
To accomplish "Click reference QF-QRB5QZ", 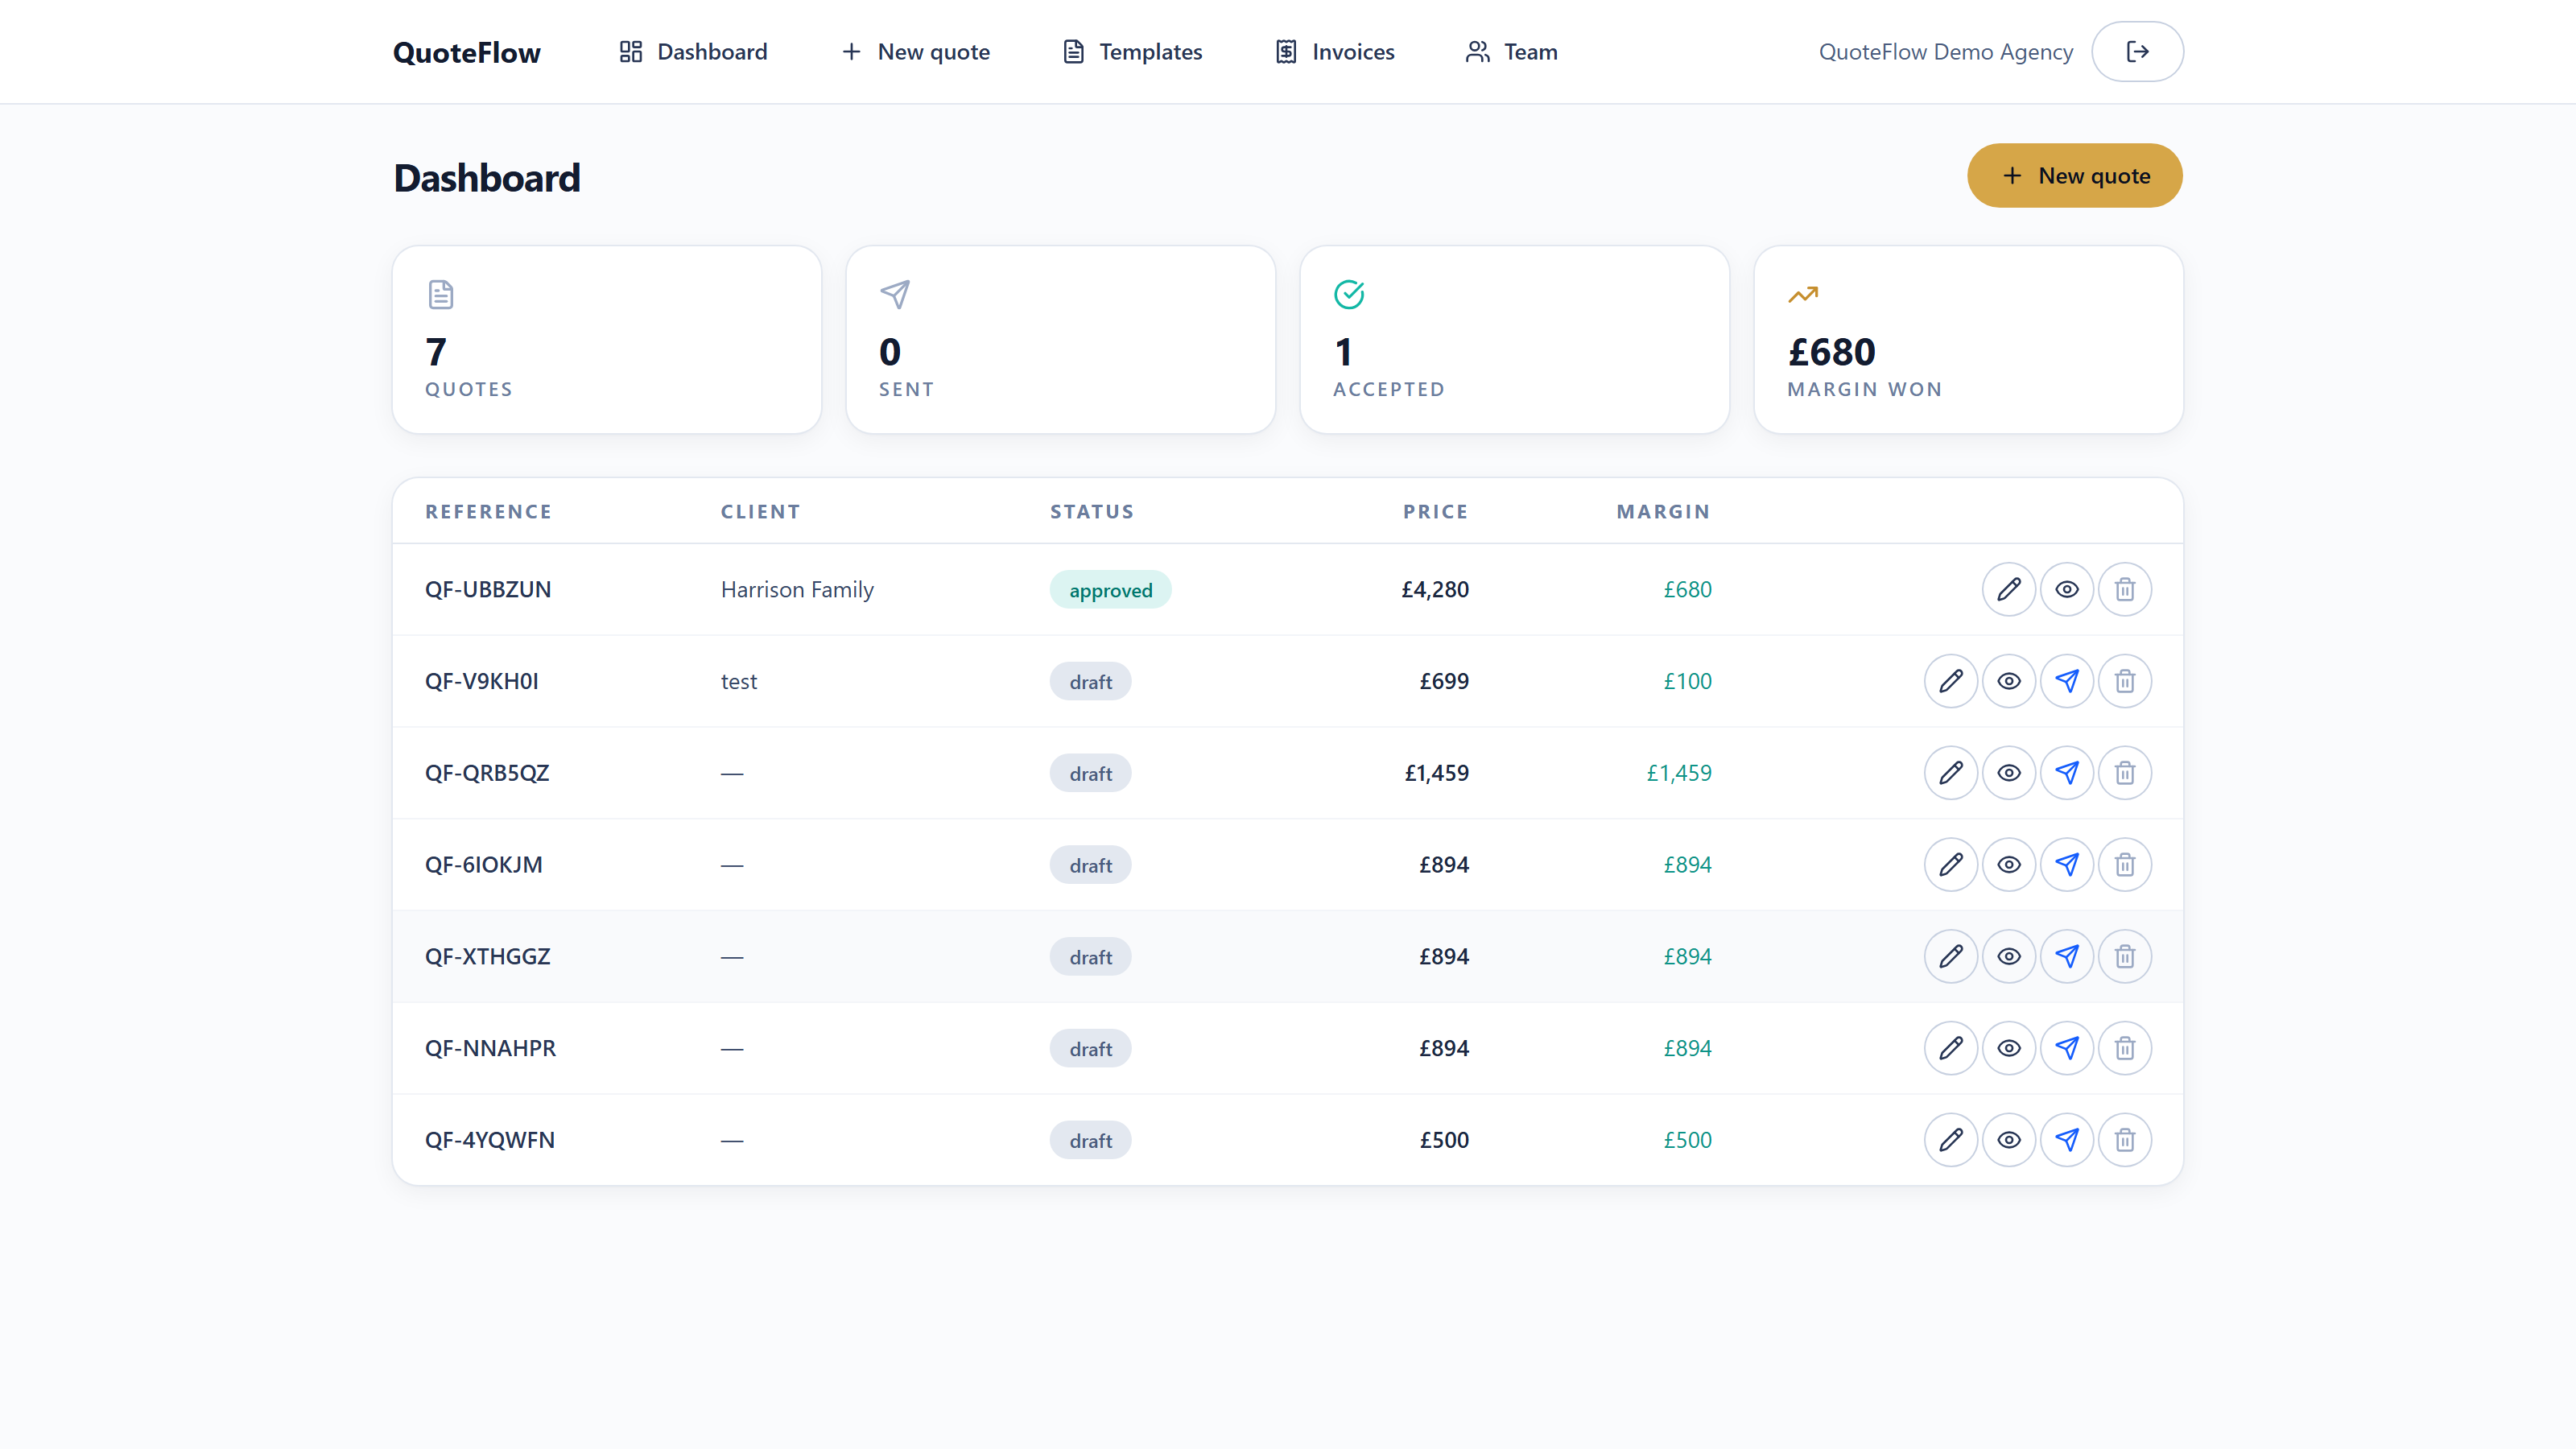I will 487,773.
